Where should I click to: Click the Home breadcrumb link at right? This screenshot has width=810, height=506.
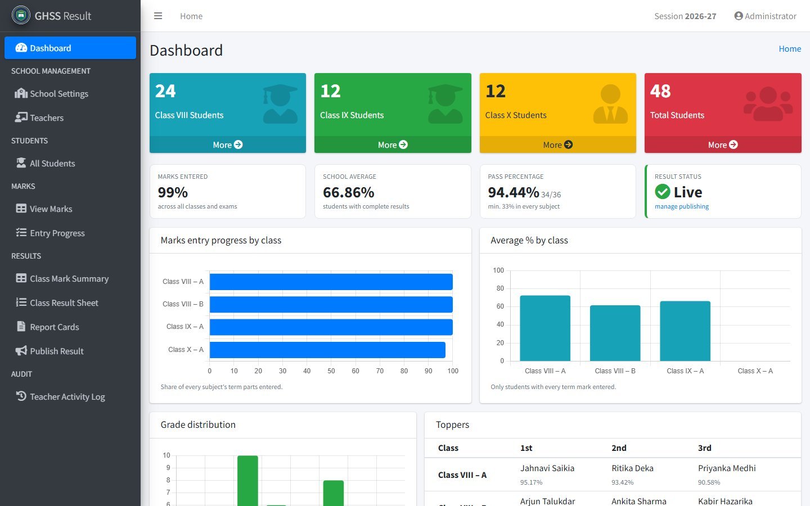click(790, 49)
